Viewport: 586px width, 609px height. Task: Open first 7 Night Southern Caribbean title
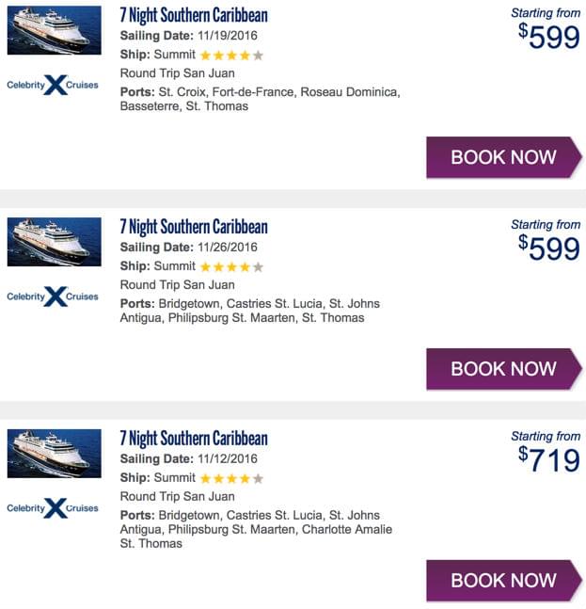point(194,15)
